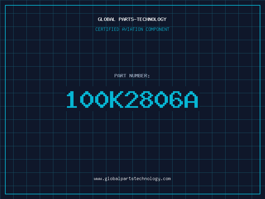
Task: Select the word COMPONENT in the subtitle
Action: [158, 29]
